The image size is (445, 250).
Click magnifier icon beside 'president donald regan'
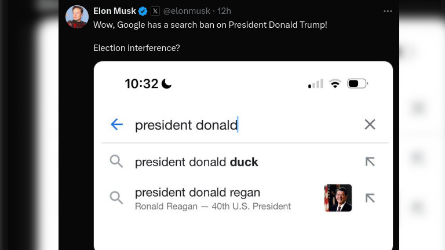[x=116, y=198]
